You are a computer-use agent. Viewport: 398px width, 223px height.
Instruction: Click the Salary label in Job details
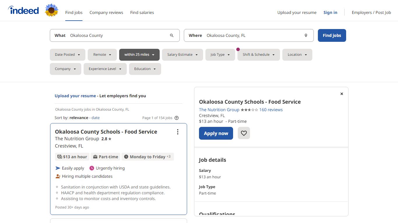tap(205, 171)
